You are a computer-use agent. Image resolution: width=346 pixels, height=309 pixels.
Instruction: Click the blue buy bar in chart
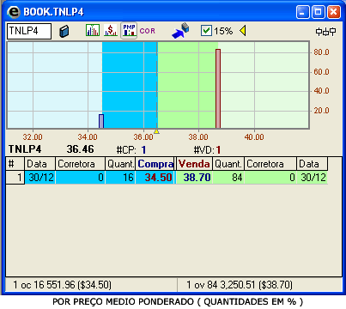[x=101, y=121]
